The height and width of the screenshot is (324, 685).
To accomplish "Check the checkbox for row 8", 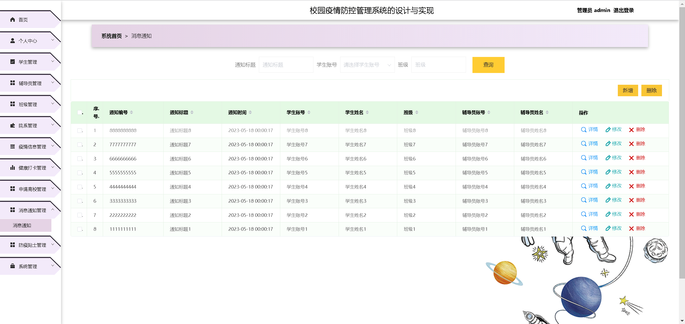I will tap(80, 229).
